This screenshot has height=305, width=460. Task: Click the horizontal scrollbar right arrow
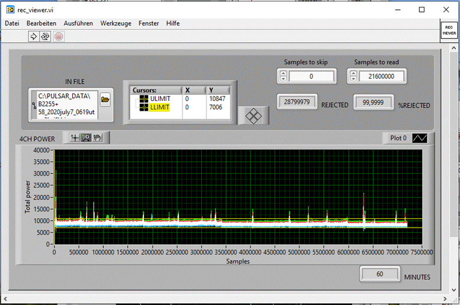(445, 299)
